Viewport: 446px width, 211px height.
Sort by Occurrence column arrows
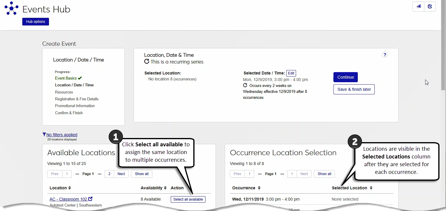tap(259, 188)
